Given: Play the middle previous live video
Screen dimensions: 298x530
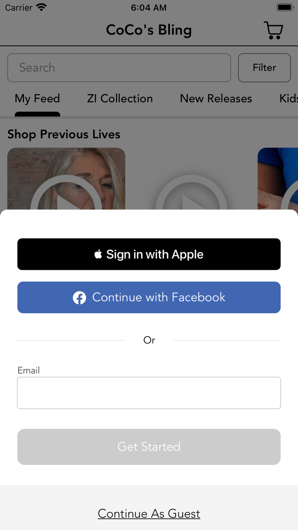Looking at the screenshot, I should tap(192, 193).
